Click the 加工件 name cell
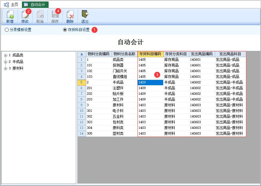 click(x=124, y=100)
